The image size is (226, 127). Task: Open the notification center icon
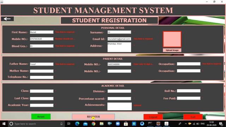coord(221,124)
